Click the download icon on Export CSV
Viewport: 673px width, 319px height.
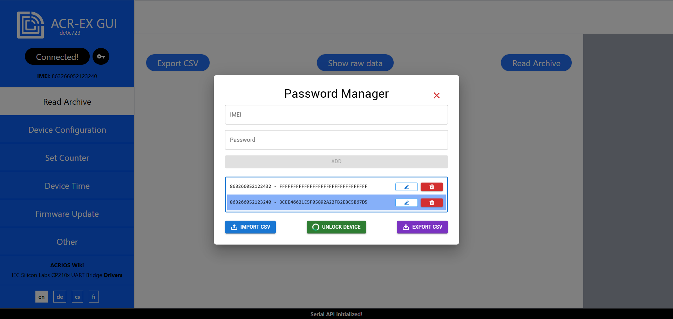[x=406, y=227]
